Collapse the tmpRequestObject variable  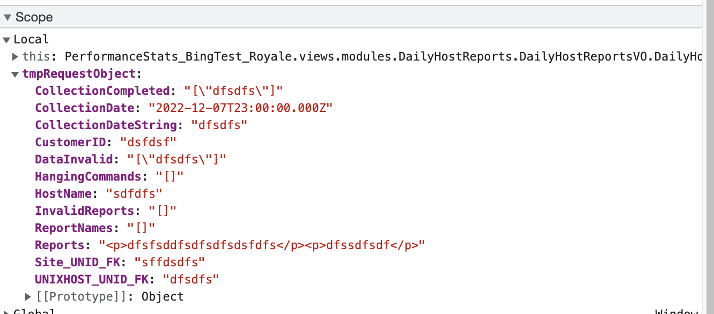(x=14, y=73)
